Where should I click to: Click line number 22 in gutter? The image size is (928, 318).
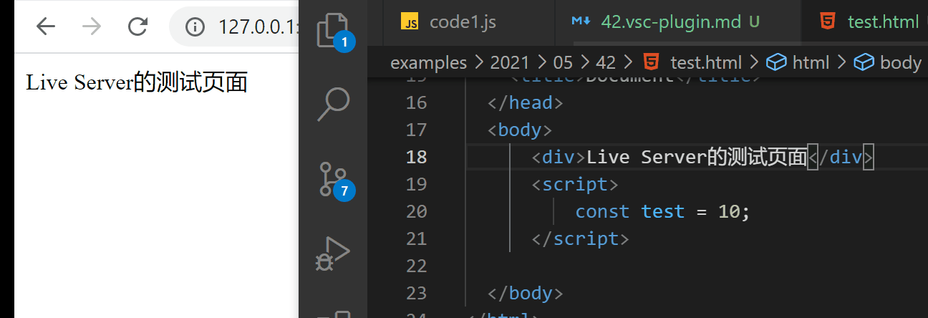416,266
